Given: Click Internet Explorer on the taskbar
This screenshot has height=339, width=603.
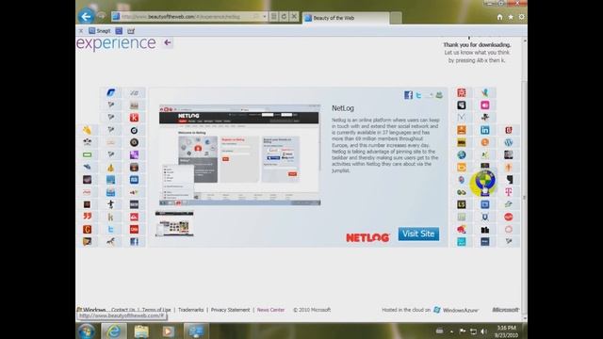Looking at the screenshot, I should tap(113, 331).
